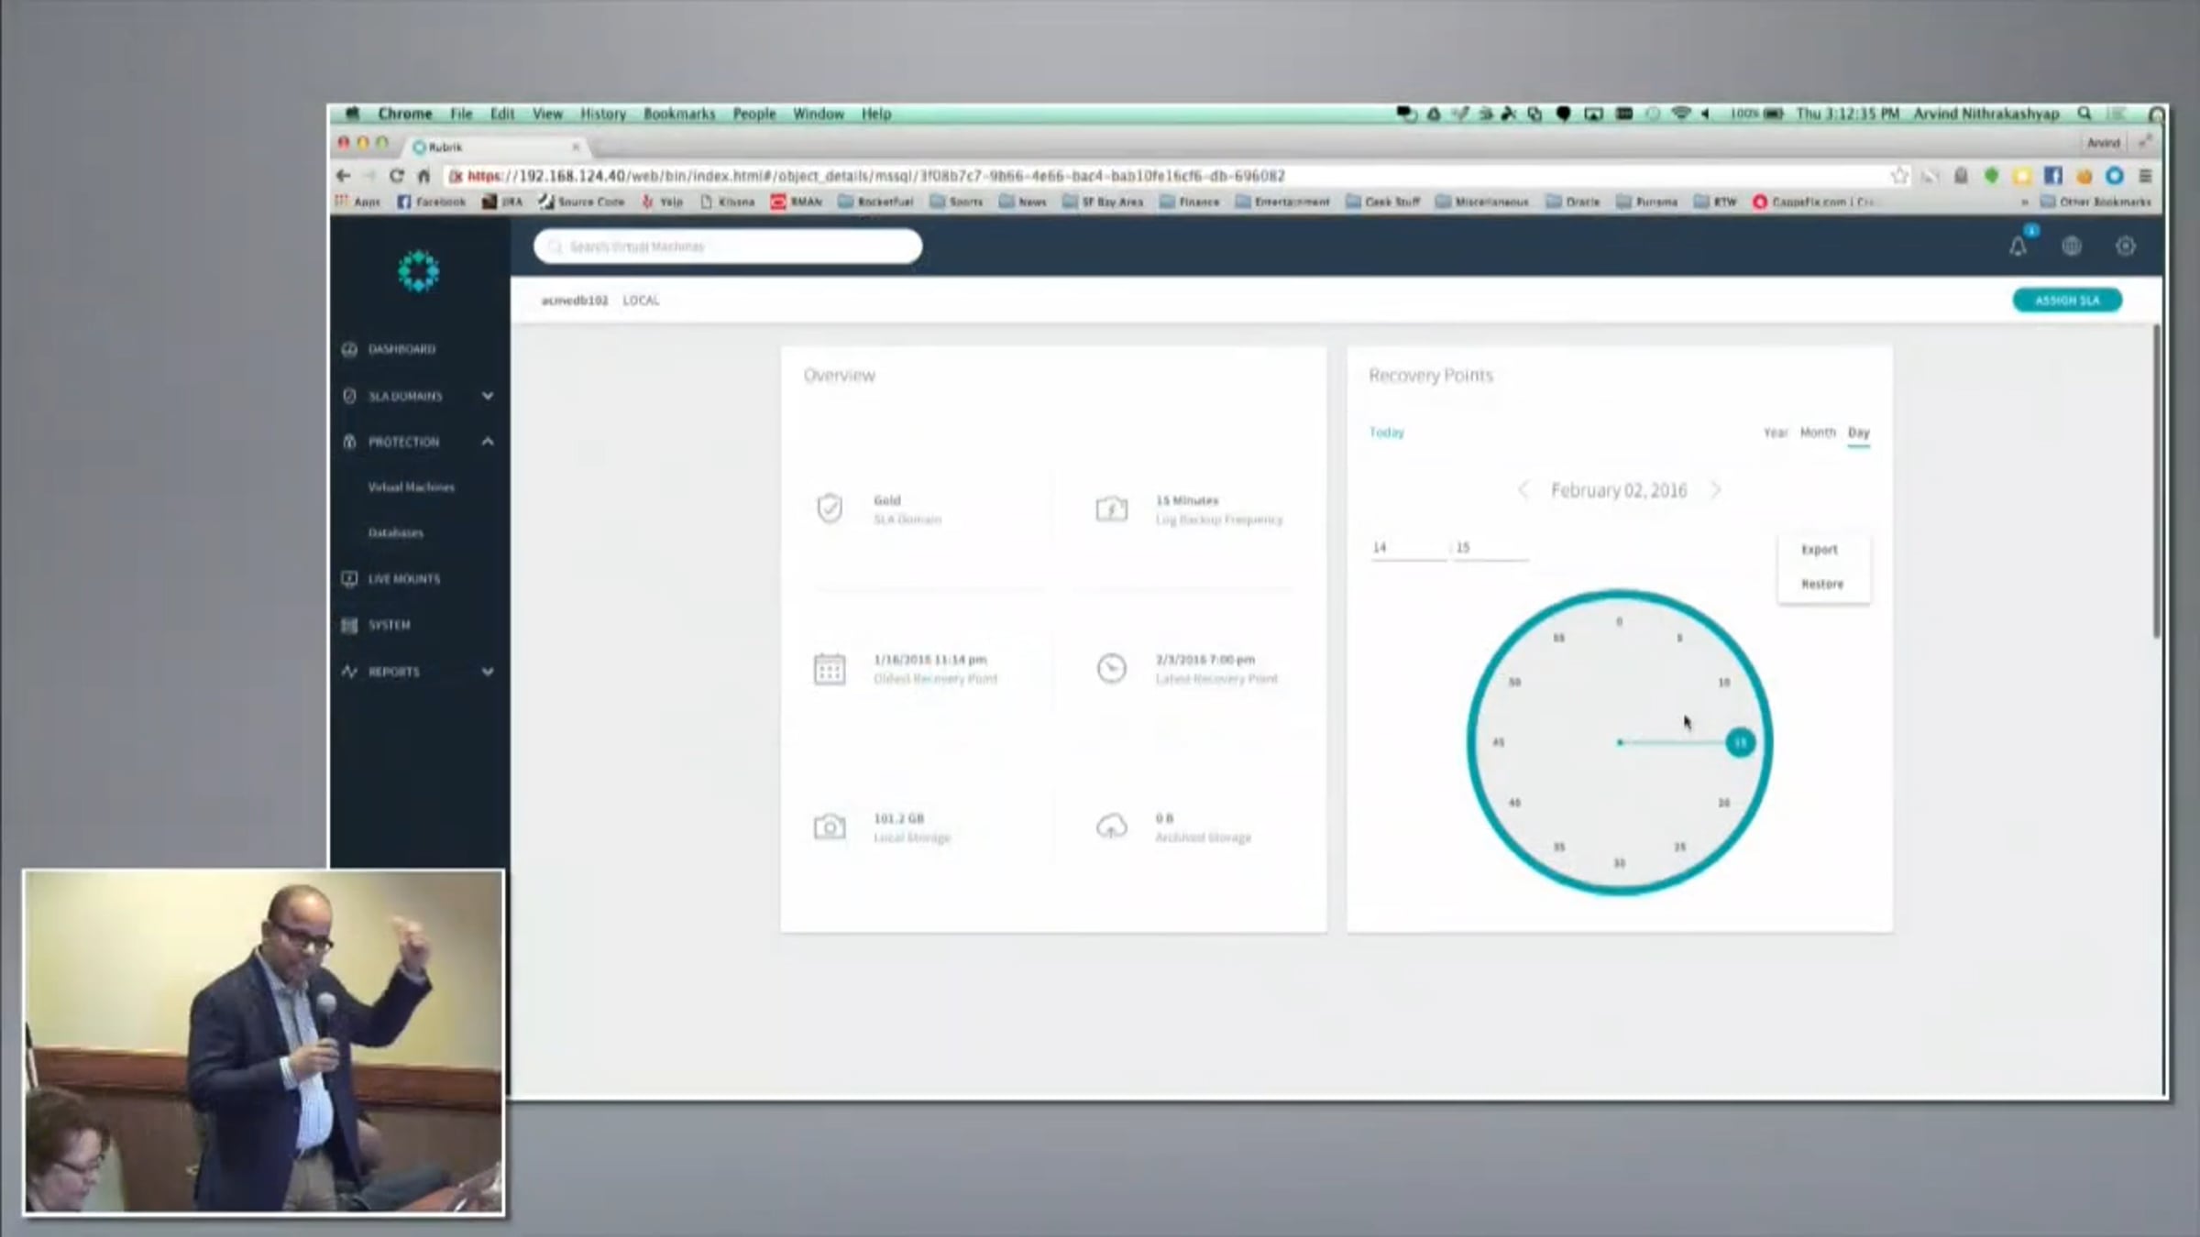Bookmark page with the star icon
Image resolution: width=2200 pixels, height=1237 pixels.
1899,176
